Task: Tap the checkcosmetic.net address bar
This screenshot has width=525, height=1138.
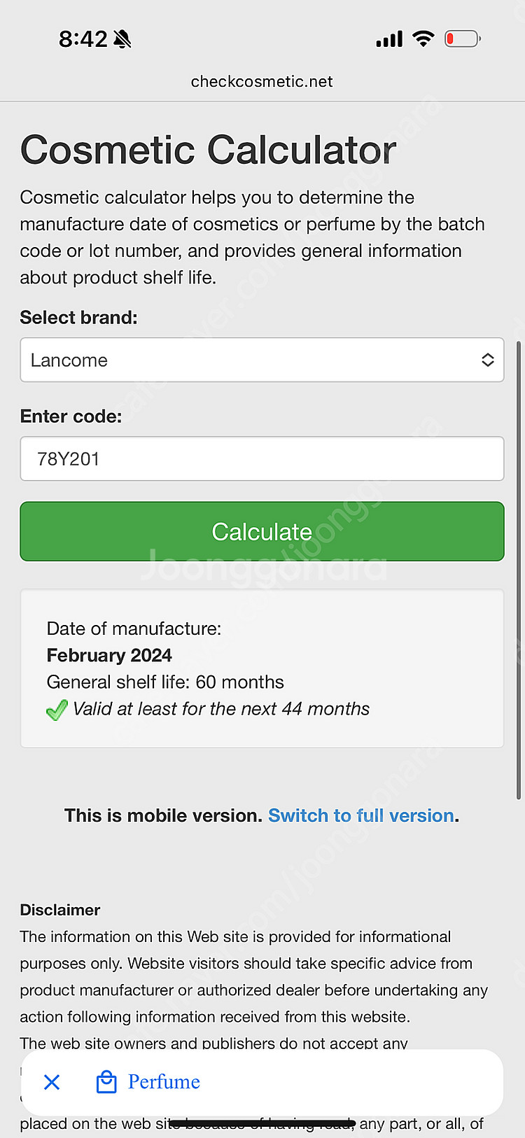Action: coord(262,81)
